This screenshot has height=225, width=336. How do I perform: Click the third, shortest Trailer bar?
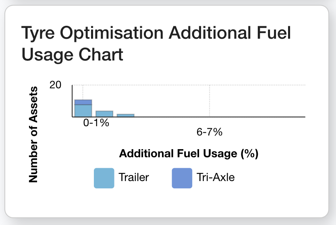pyautogui.click(x=126, y=115)
